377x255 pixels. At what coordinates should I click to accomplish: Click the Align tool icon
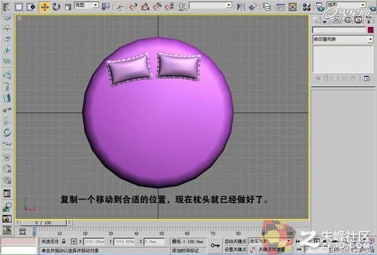(253, 7)
